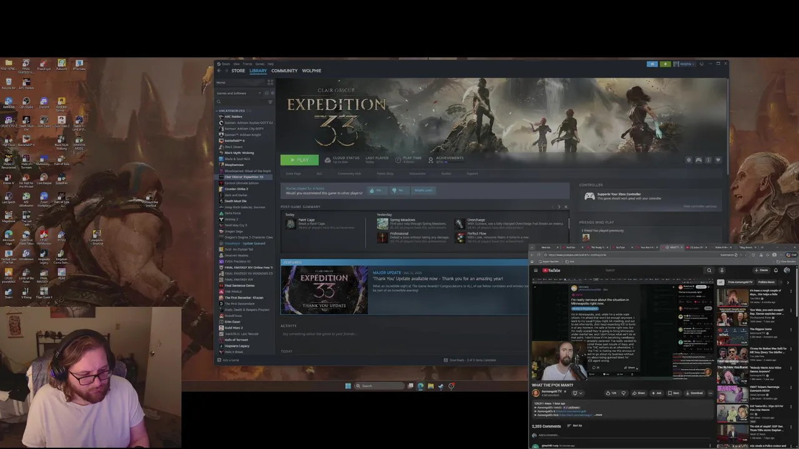This screenshot has width=799, height=449.
Task: Click the Share button under the video
Action: click(x=639, y=393)
